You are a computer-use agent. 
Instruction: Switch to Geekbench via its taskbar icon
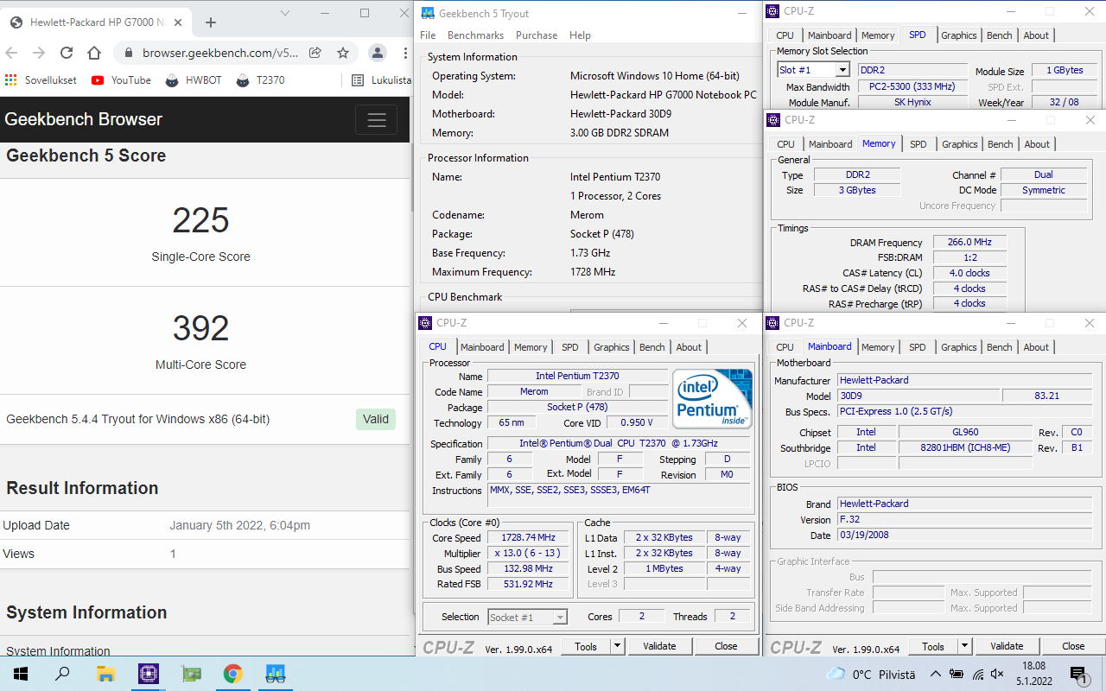pos(275,674)
